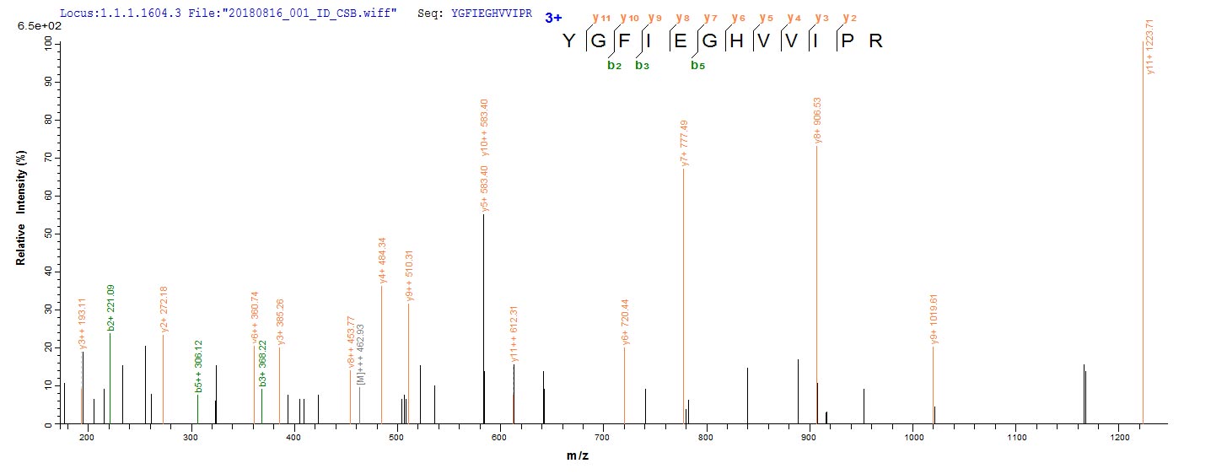1211x474 pixels.
Task: Select the gray [M]+++ 462.93 precursor label
Action: pos(360,355)
